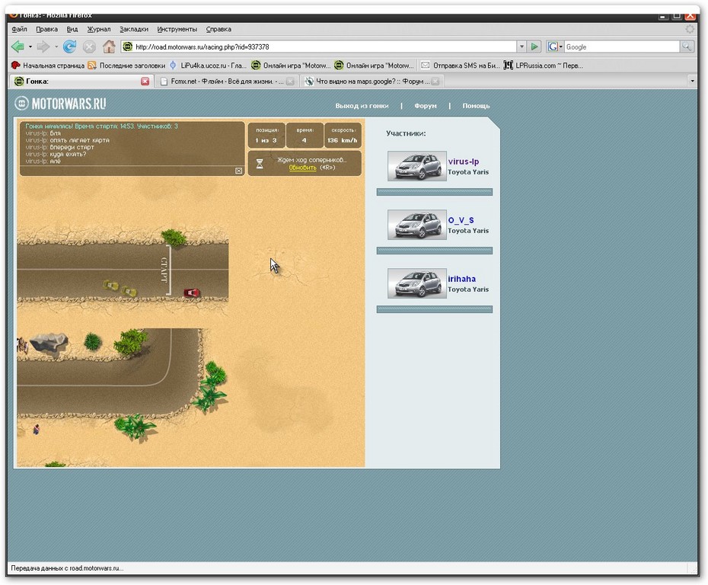Open the Форум link
The height and width of the screenshot is (585, 708).
tap(426, 106)
